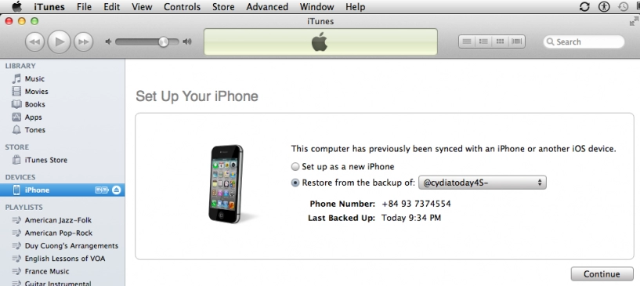Click the volume slider knob
The image size is (640, 286).
164,42
